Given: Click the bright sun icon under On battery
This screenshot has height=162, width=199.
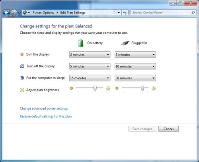Looking at the screenshot, I should coord(108,88).
